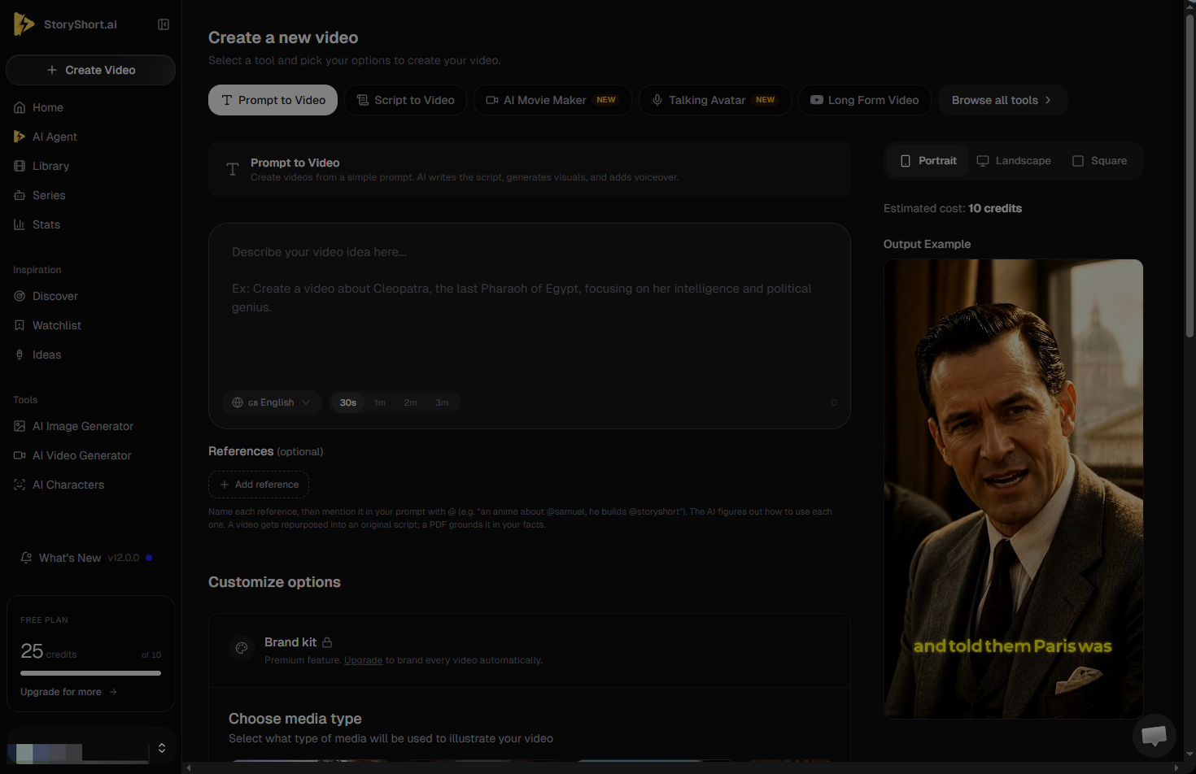
Task: Click the Add reference button
Action: click(x=259, y=485)
